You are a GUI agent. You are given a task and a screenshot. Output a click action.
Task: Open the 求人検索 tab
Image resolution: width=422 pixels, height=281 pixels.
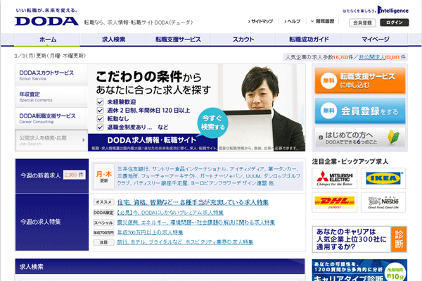tap(113, 39)
